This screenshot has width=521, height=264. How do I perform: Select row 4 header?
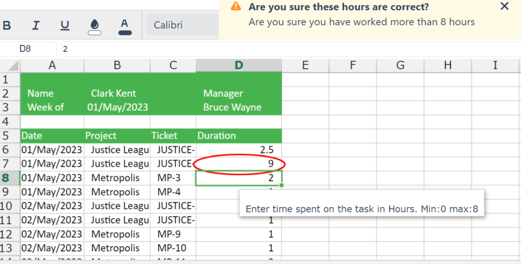pyautogui.click(x=10, y=122)
